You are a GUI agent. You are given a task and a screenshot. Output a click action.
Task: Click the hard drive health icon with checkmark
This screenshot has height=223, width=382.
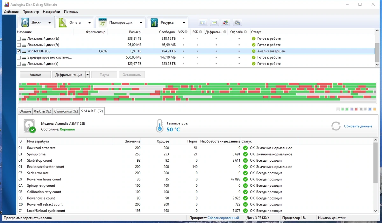(x=29, y=126)
